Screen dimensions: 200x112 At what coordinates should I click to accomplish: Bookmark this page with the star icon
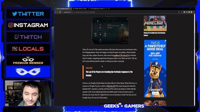(181, 12)
